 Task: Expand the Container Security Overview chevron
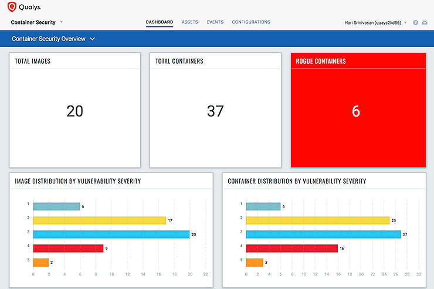tap(93, 39)
